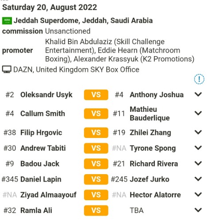Viewport: 208px width, 221px height.
Task: Open the chevron for Tabiti vs Spong
Action: point(198,148)
